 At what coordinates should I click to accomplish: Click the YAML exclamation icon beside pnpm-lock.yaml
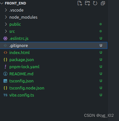[5, 67]
